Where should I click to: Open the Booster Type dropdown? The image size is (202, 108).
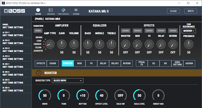point(68,80)
